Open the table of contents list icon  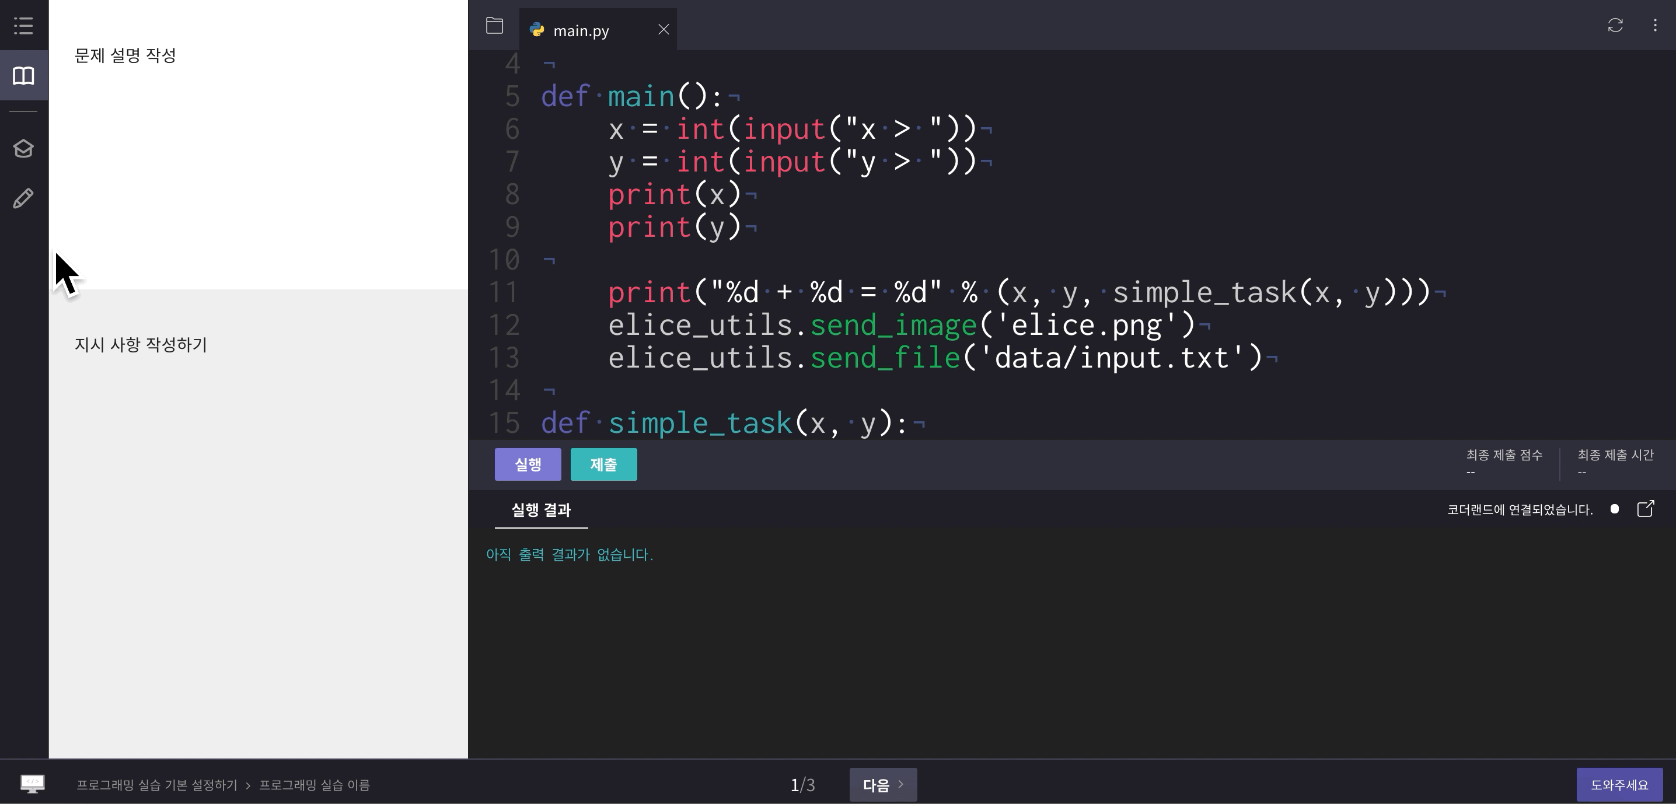point(23,26)
